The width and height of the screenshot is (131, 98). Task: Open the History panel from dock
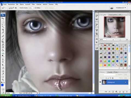[x=97, y=16]
